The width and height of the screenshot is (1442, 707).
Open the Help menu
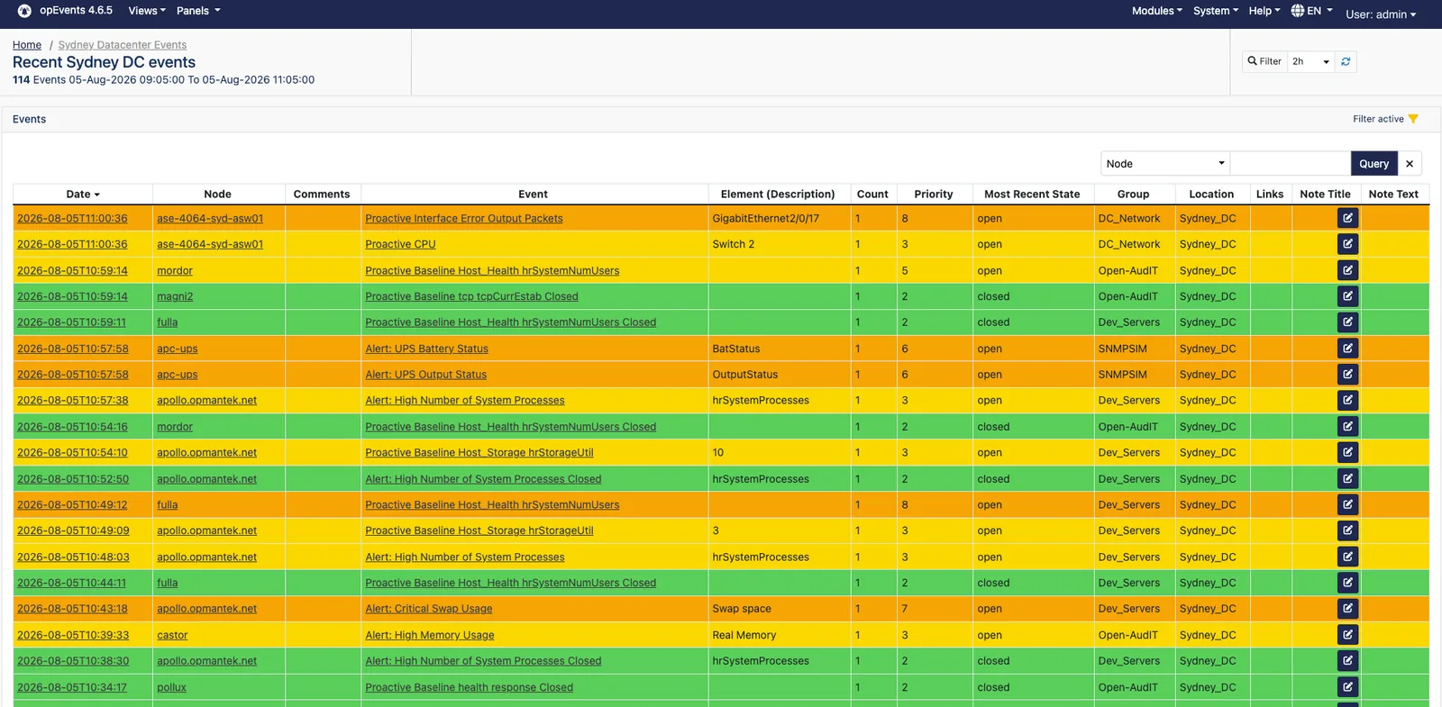pyautogui.click(x=1264, y=11)
